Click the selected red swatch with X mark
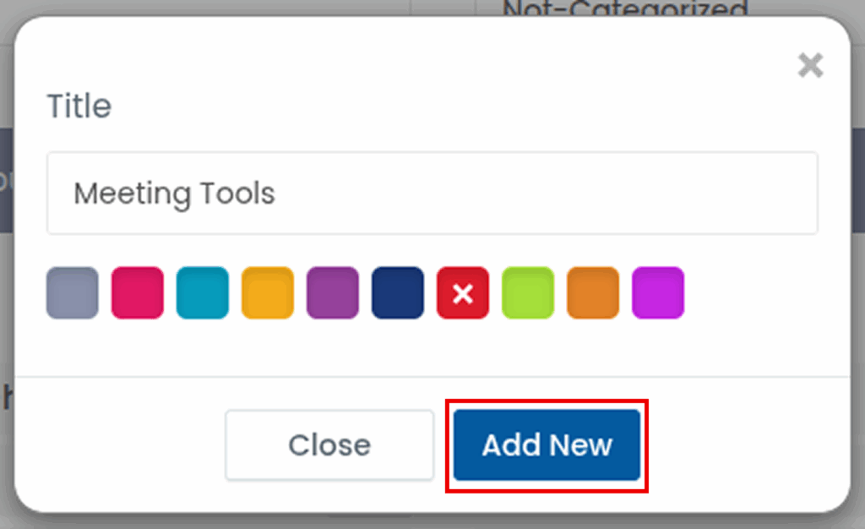This screenshot has height=529, width=865. point(463,293)
